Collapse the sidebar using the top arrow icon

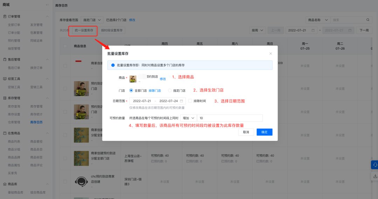(47, 5)
